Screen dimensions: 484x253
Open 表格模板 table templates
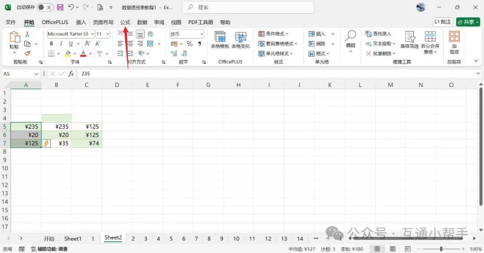click(x=220, y=40)
